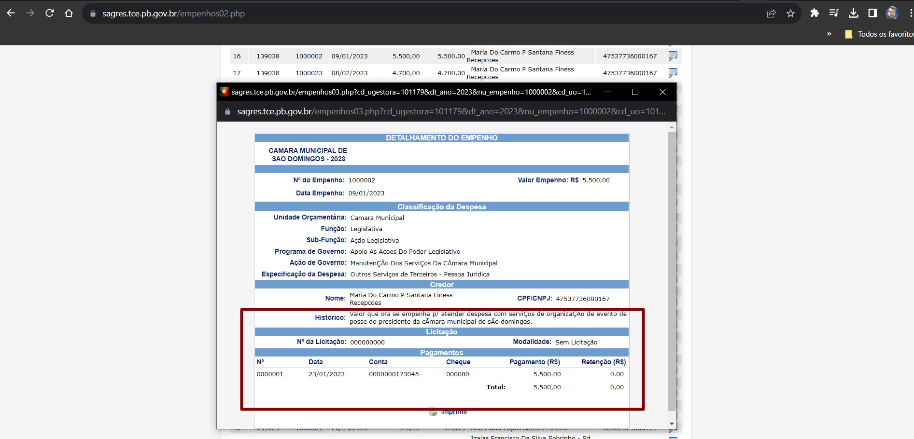
Task: Reload the current page
Action: coord(49,14)
